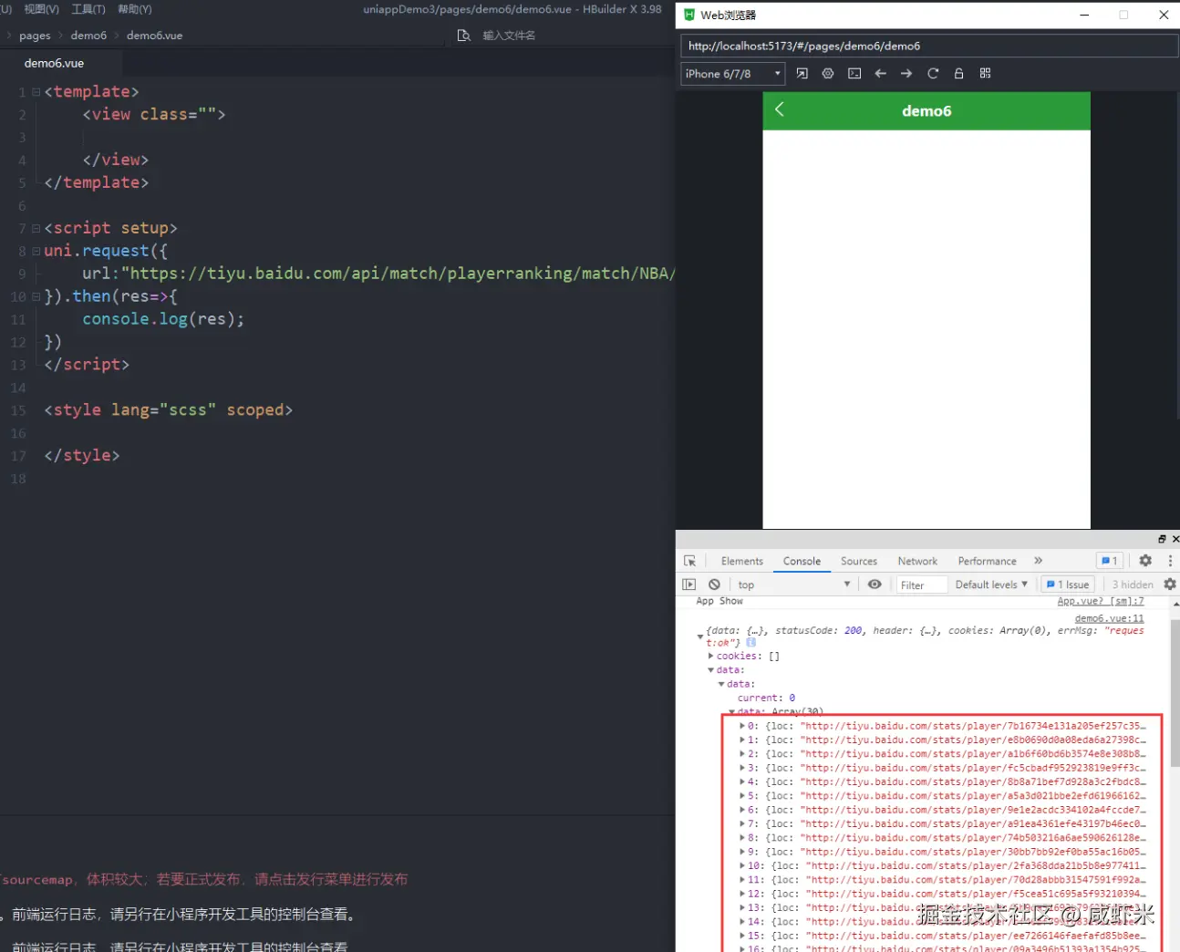Screen dimensions: 1180x952
Task: Show the QR code icon
Action: pyautogui.click(x=985, y=73)
